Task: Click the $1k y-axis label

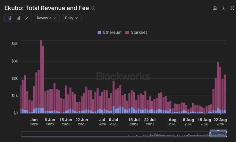Action: pos(15,96)
